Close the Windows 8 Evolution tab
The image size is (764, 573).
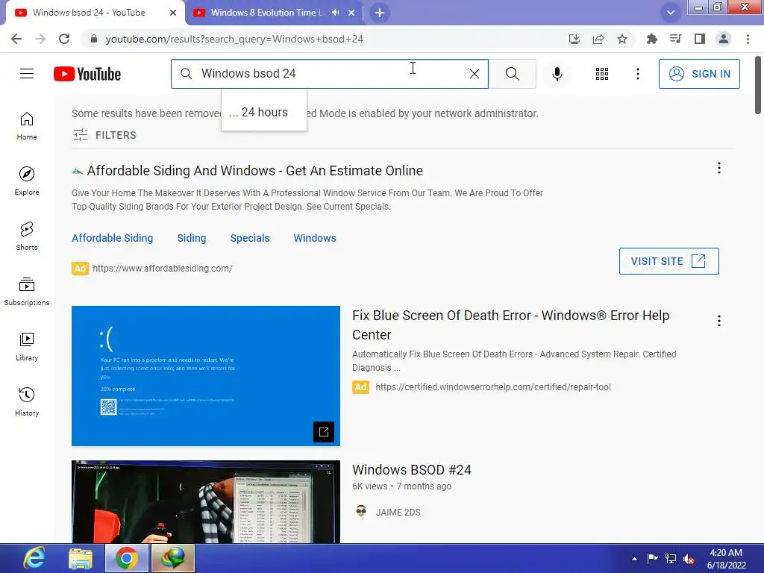tap(351, 13)
